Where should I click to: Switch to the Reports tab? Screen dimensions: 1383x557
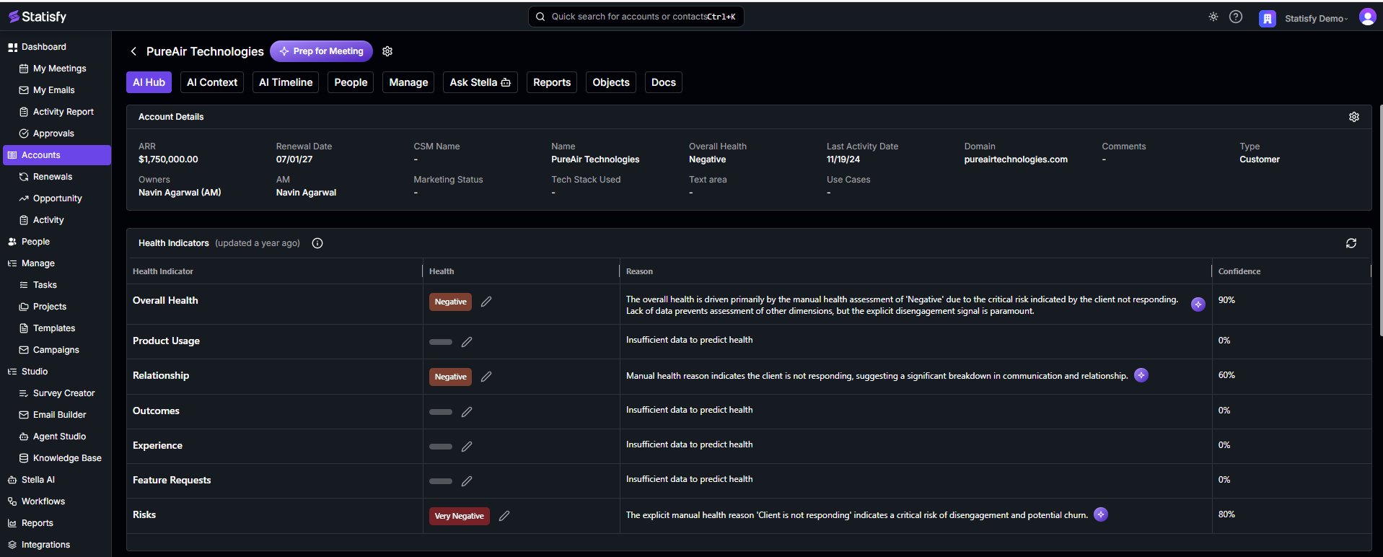click(x=552, y=82)
